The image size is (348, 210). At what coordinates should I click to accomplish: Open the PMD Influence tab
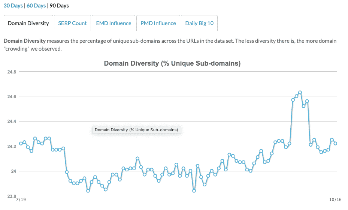tap(158, 23)
